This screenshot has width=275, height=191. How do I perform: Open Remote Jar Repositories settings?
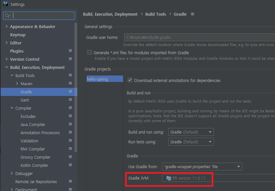tap(36, 182)
